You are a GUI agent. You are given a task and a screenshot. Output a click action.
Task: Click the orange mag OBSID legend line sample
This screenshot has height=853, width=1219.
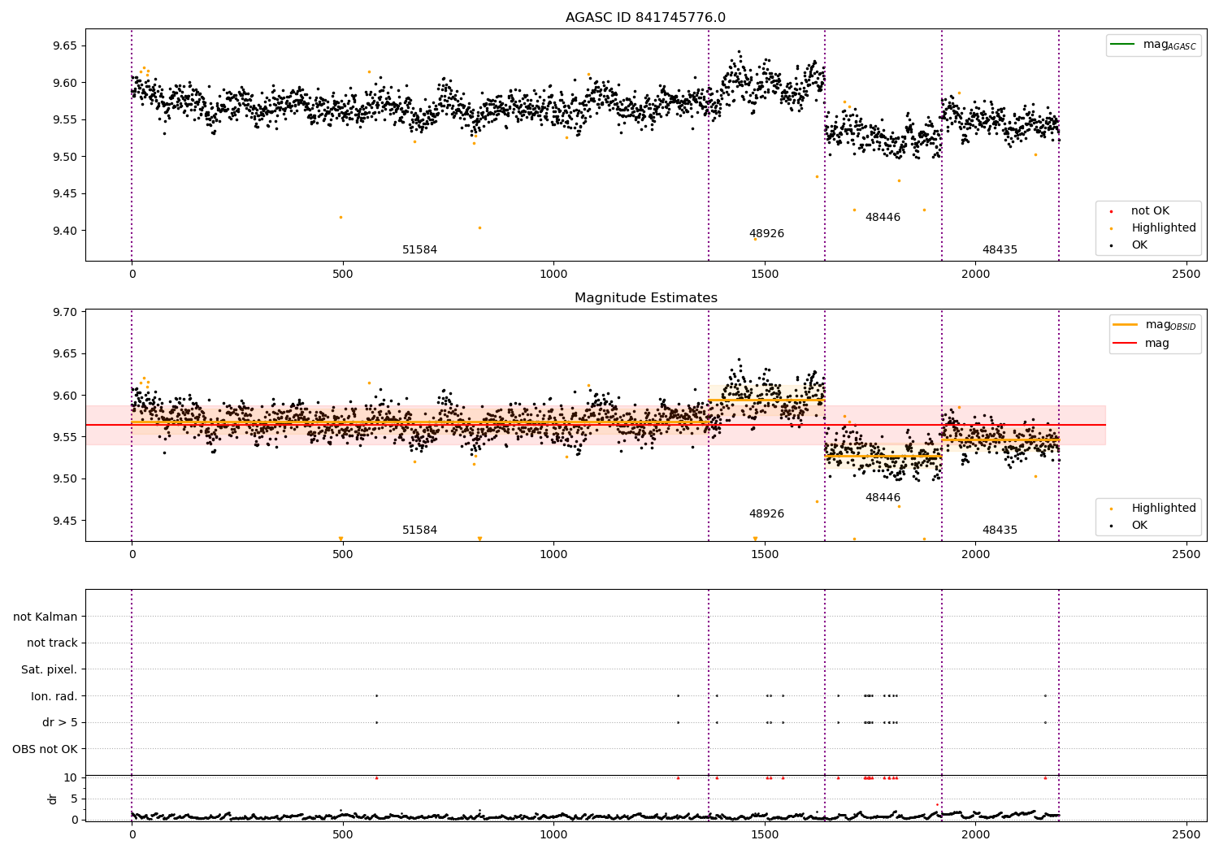click(1125, 325)
